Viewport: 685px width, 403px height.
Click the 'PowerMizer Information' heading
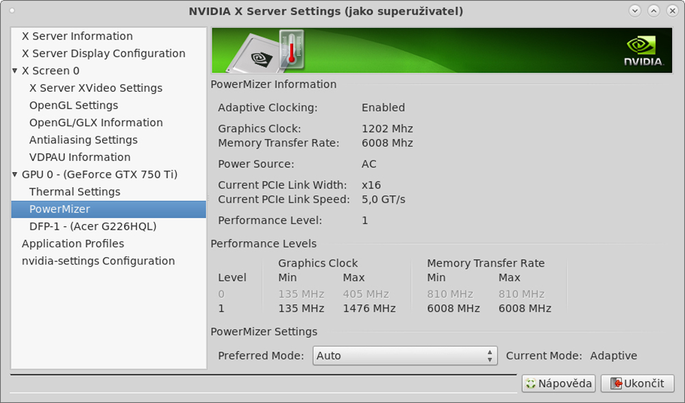[x=273, y=84]
